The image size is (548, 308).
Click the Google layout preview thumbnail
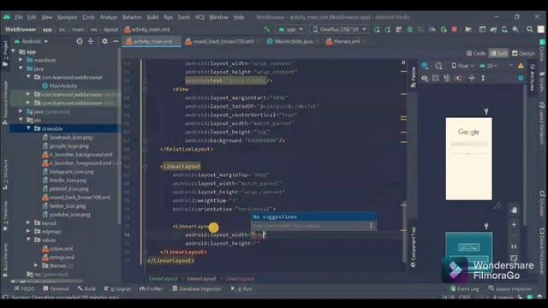click(x=468, y=159)
